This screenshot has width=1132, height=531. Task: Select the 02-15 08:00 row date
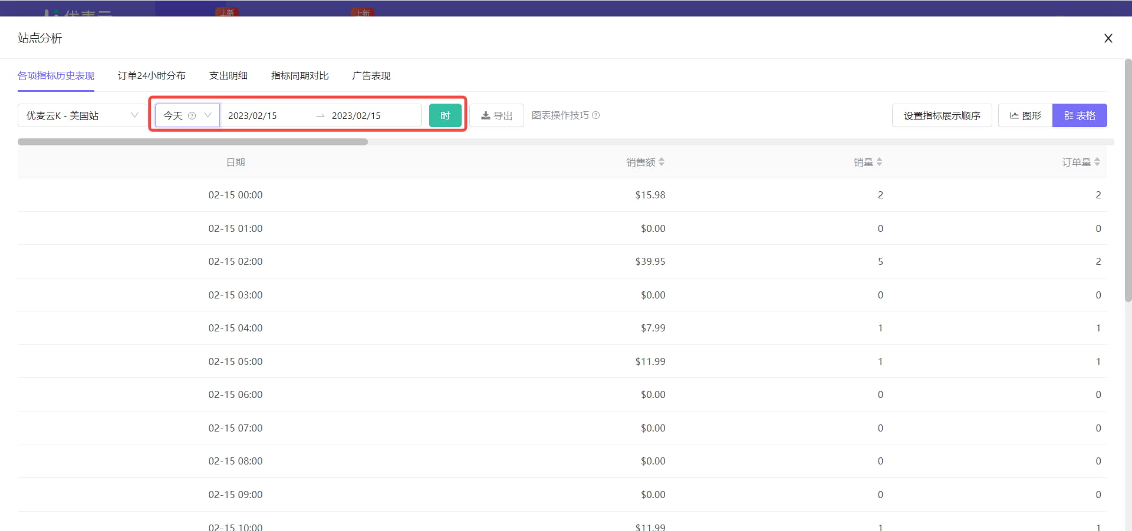[235, 461]
